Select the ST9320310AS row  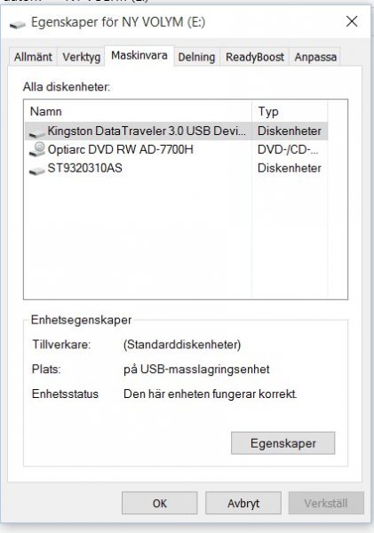[x=176, y=168]
